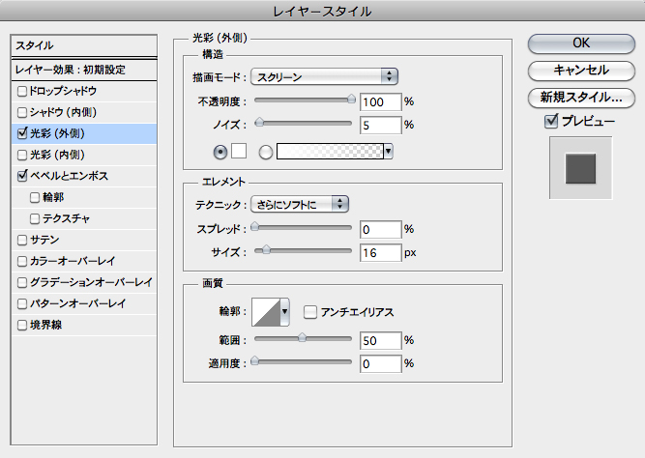Click the style preview thumbnail

click(581, 166)
